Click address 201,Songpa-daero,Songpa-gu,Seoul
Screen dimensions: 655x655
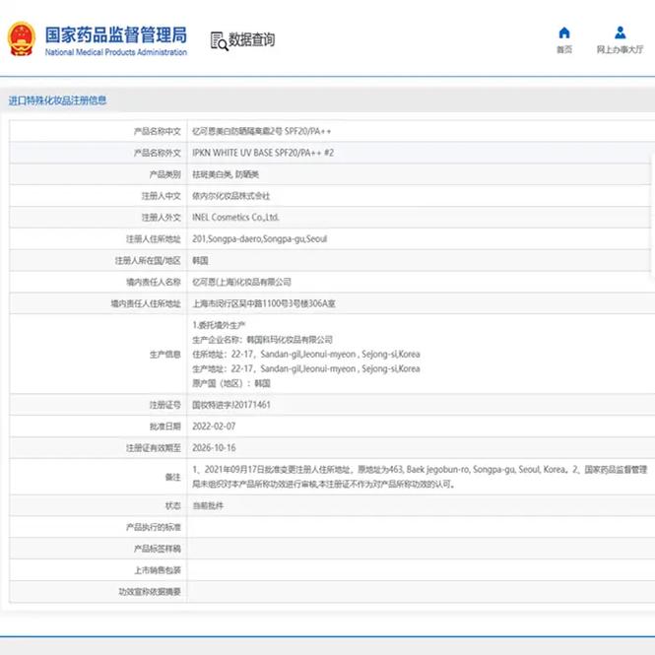[x=259, y=239]
